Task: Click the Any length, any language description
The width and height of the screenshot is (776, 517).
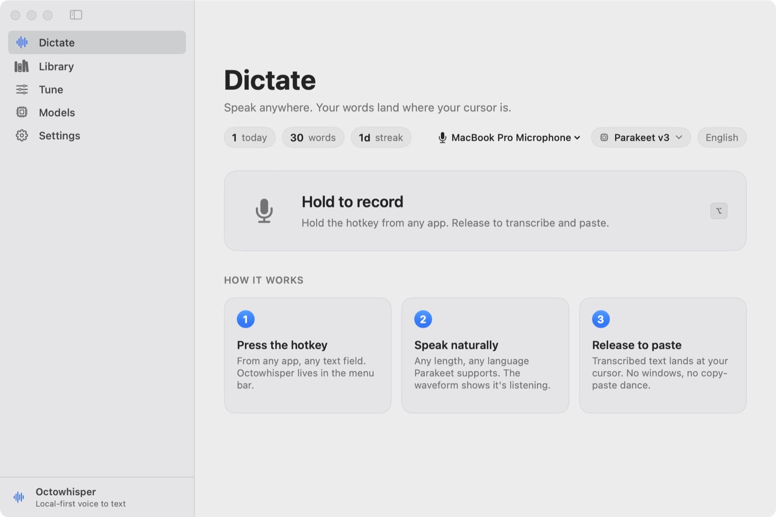Action: point(482,373)
